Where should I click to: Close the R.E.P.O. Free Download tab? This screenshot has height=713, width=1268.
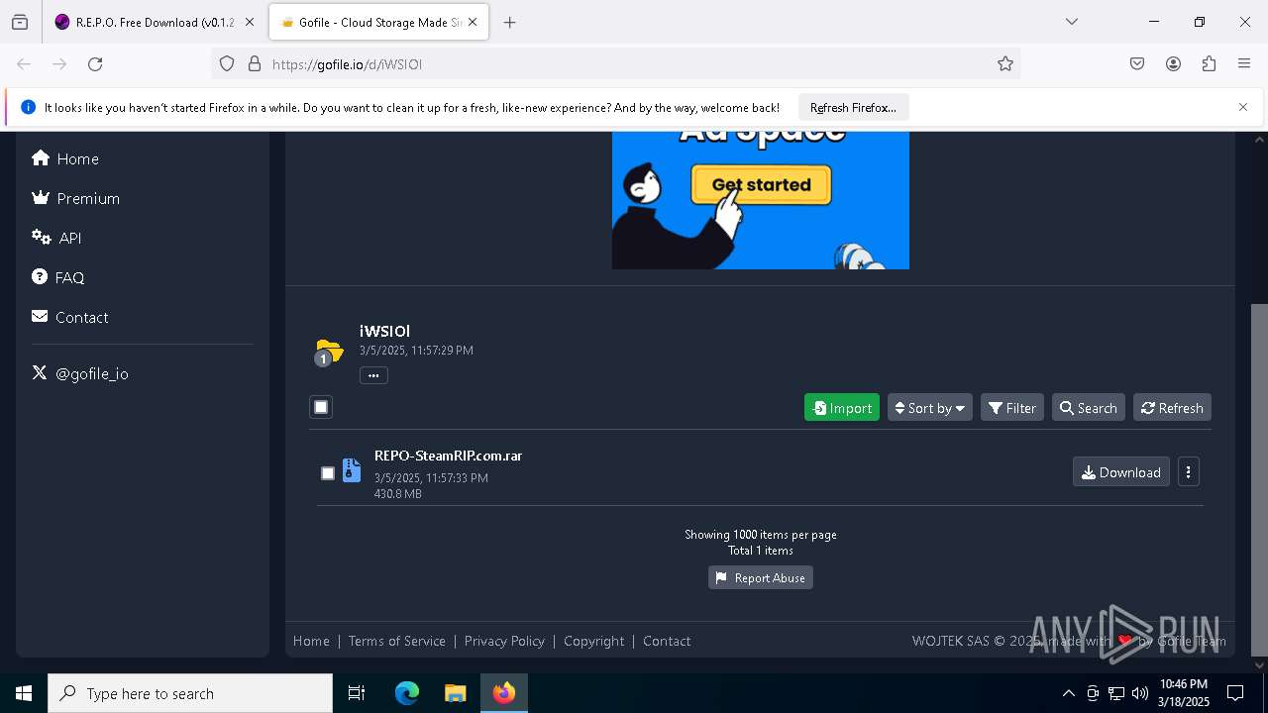[250, 22]
